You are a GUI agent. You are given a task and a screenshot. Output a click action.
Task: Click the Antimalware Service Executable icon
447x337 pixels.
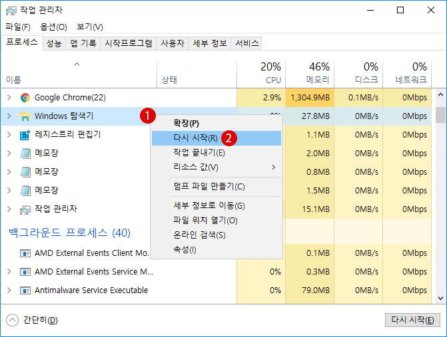tap(25, 290)
